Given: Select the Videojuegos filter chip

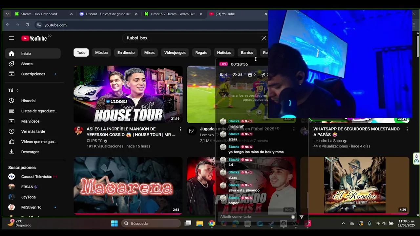Looking at the screenshot, I should (x=175, y=52).
